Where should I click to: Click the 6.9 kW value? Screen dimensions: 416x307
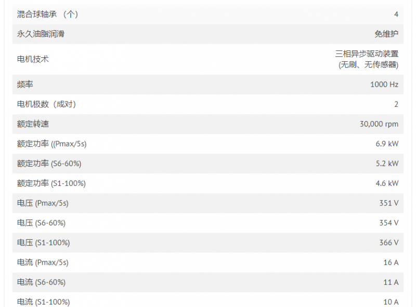coord(387,144)
